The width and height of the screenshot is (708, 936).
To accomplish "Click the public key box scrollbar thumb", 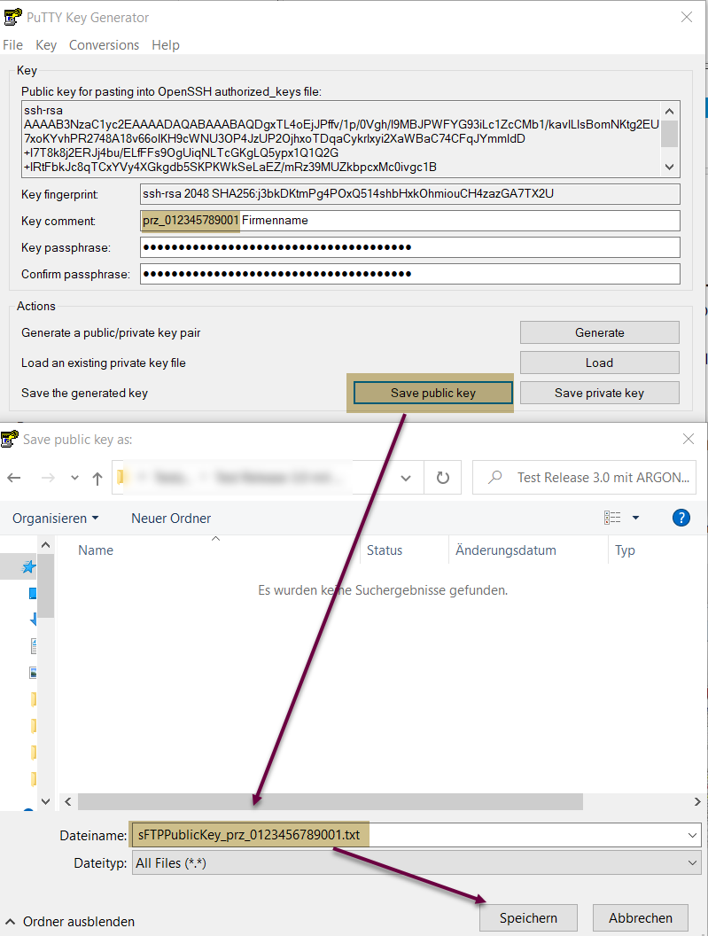I will point(669,134).
